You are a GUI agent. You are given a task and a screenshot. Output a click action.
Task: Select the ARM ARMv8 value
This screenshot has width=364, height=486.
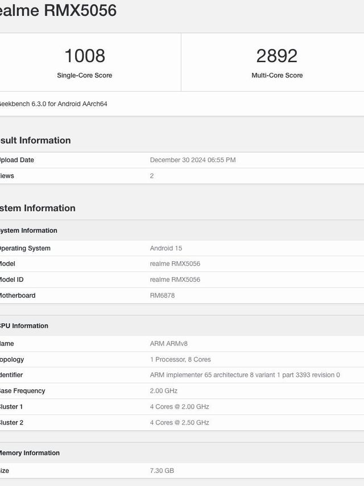click(168, 343)
